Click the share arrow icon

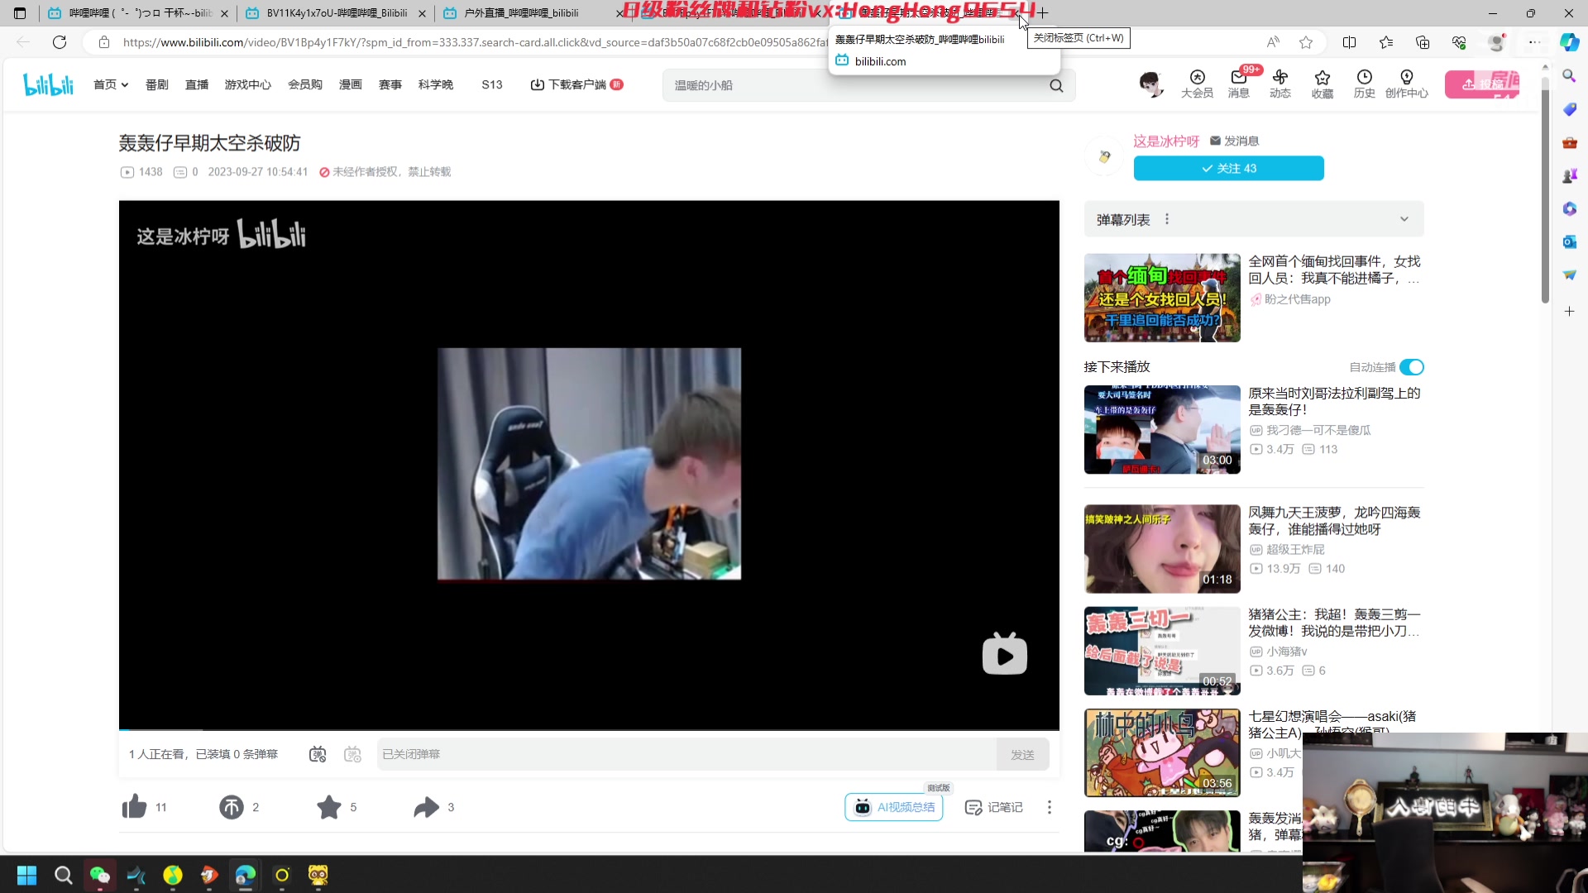[426, 807]
